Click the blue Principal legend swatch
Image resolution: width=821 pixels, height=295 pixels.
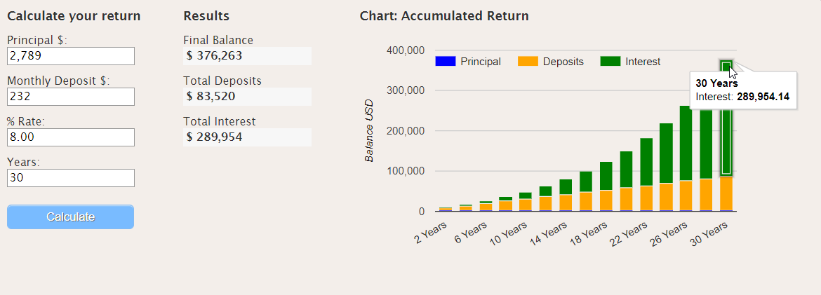pos(445,61)
